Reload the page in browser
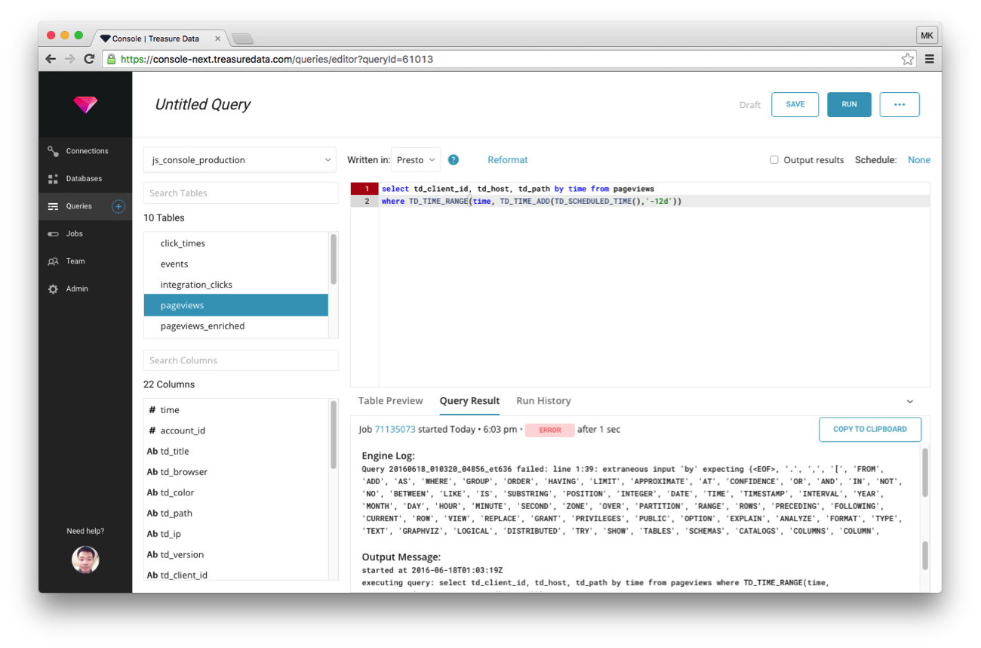Screen dimensions: 981x648 click(89, 59)
